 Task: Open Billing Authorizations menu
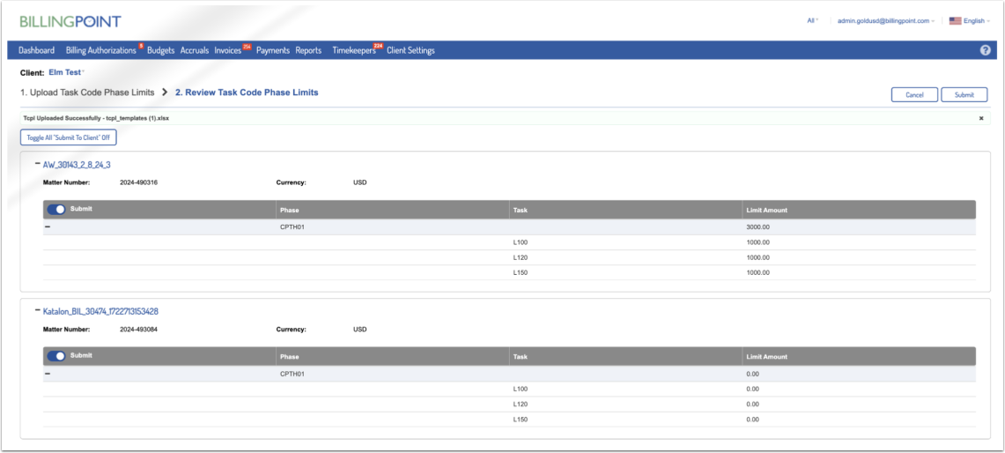101,50
